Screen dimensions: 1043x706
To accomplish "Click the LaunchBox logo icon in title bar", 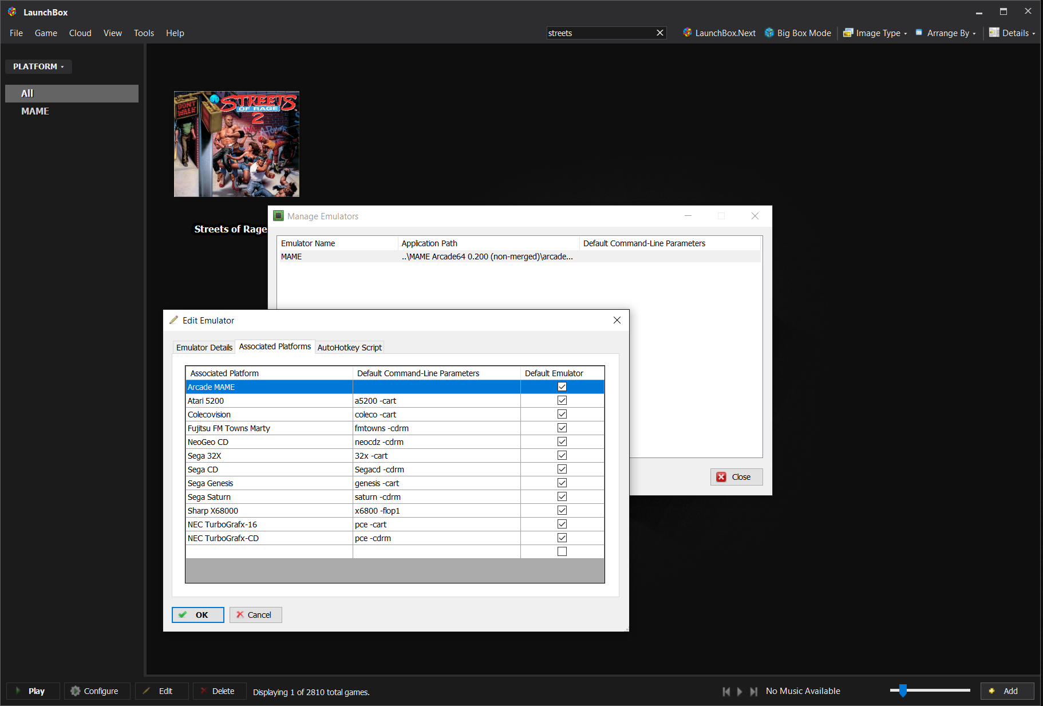I will [x=12, y=12].
